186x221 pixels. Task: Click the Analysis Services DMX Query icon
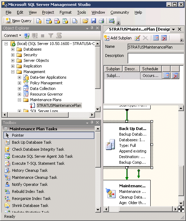pyautogui.click(x=57, y=21)
